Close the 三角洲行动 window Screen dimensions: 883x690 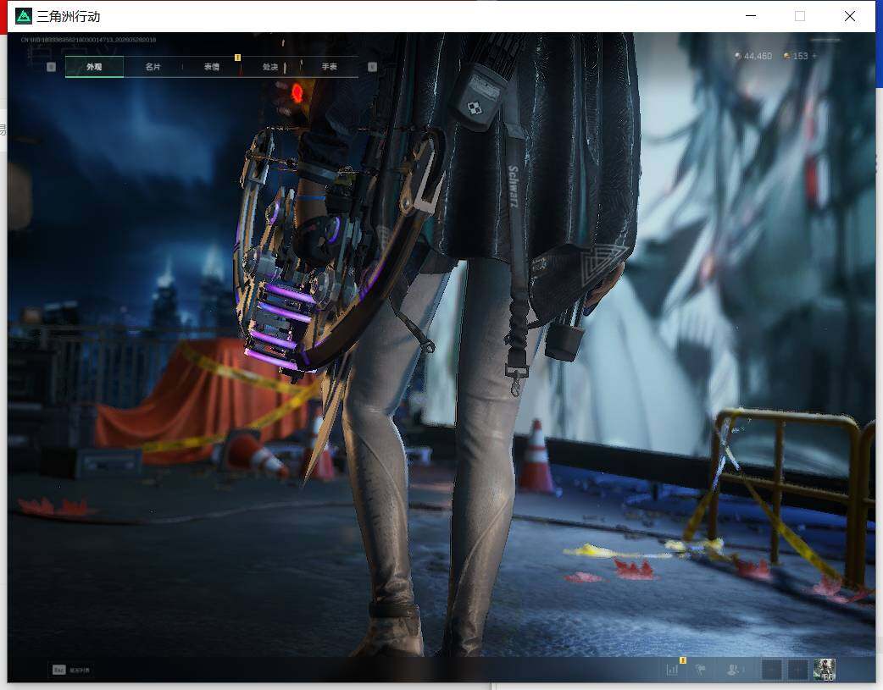(850, 16)
